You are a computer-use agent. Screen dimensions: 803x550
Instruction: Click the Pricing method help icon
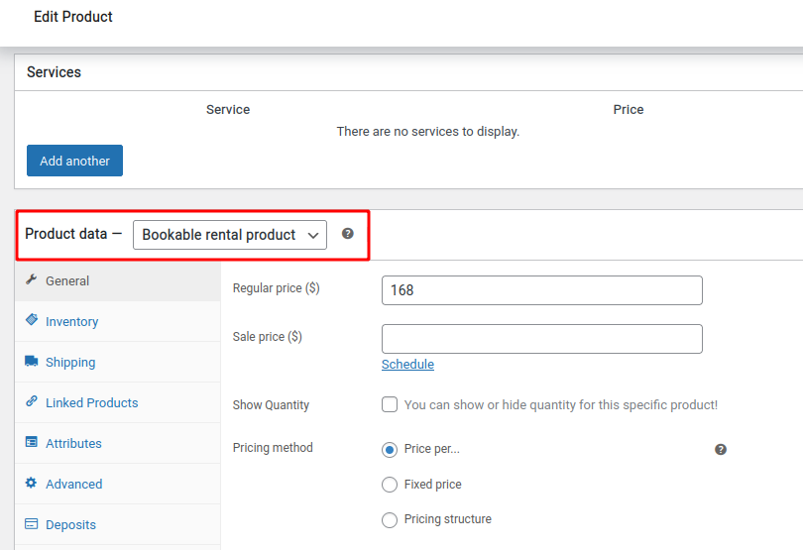pyautogui.click(x=721, y=449)
